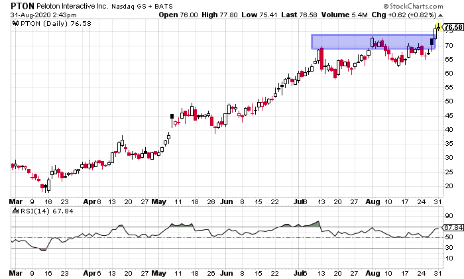Click the 90 label on RSI axis
The image size is (464, 279).
coord(449,215)
